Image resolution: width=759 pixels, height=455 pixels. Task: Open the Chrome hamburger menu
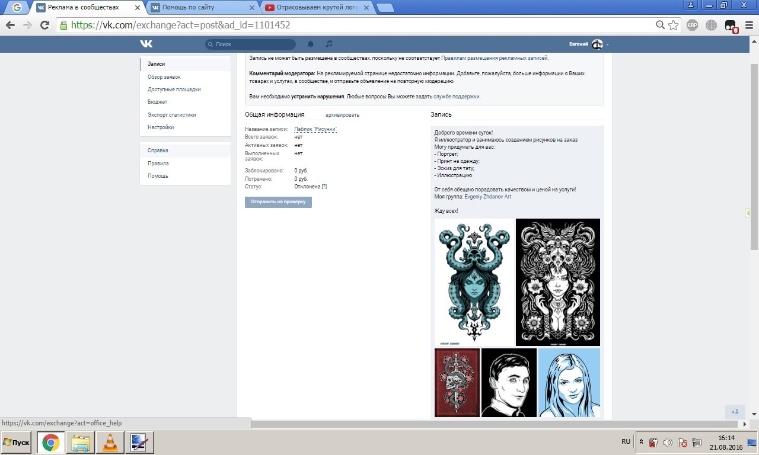pyautogui.click(x=748, y=25)
